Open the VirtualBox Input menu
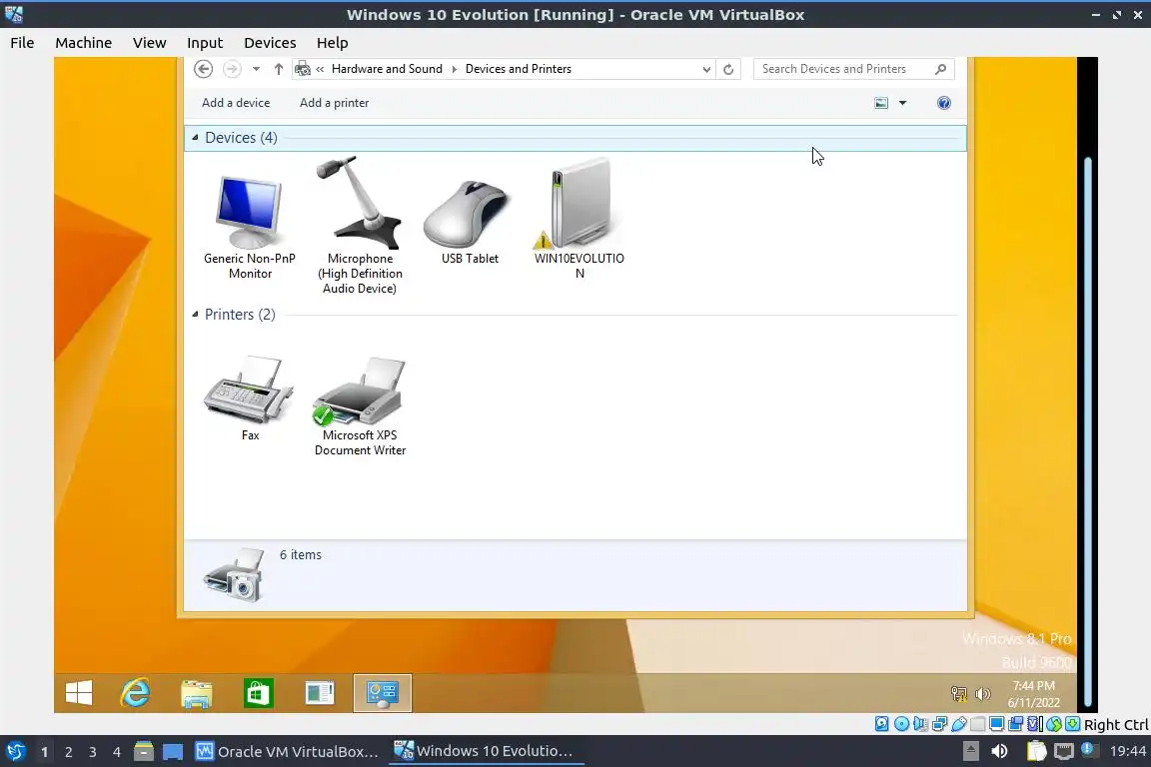This screenshot has height=767, width=1151. click(x=205, y=43)
